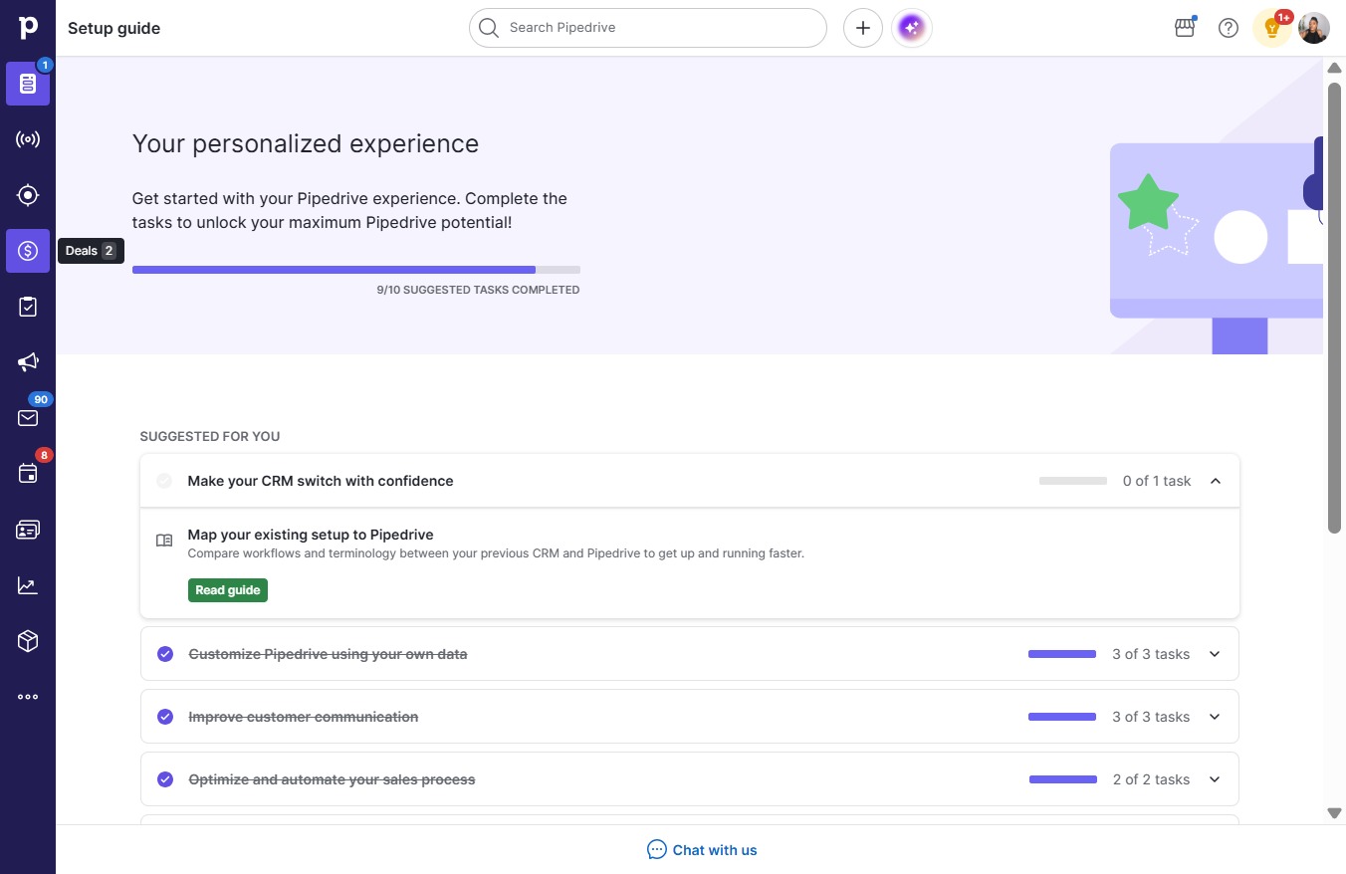
Task: Toggle Customize Pipedrive completed checkmark
Action: [x=165, y=654]
